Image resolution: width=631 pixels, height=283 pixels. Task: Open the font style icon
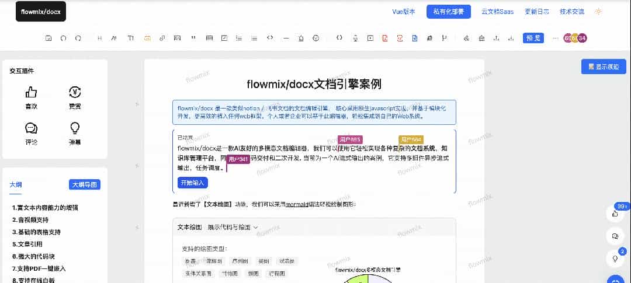115,38
